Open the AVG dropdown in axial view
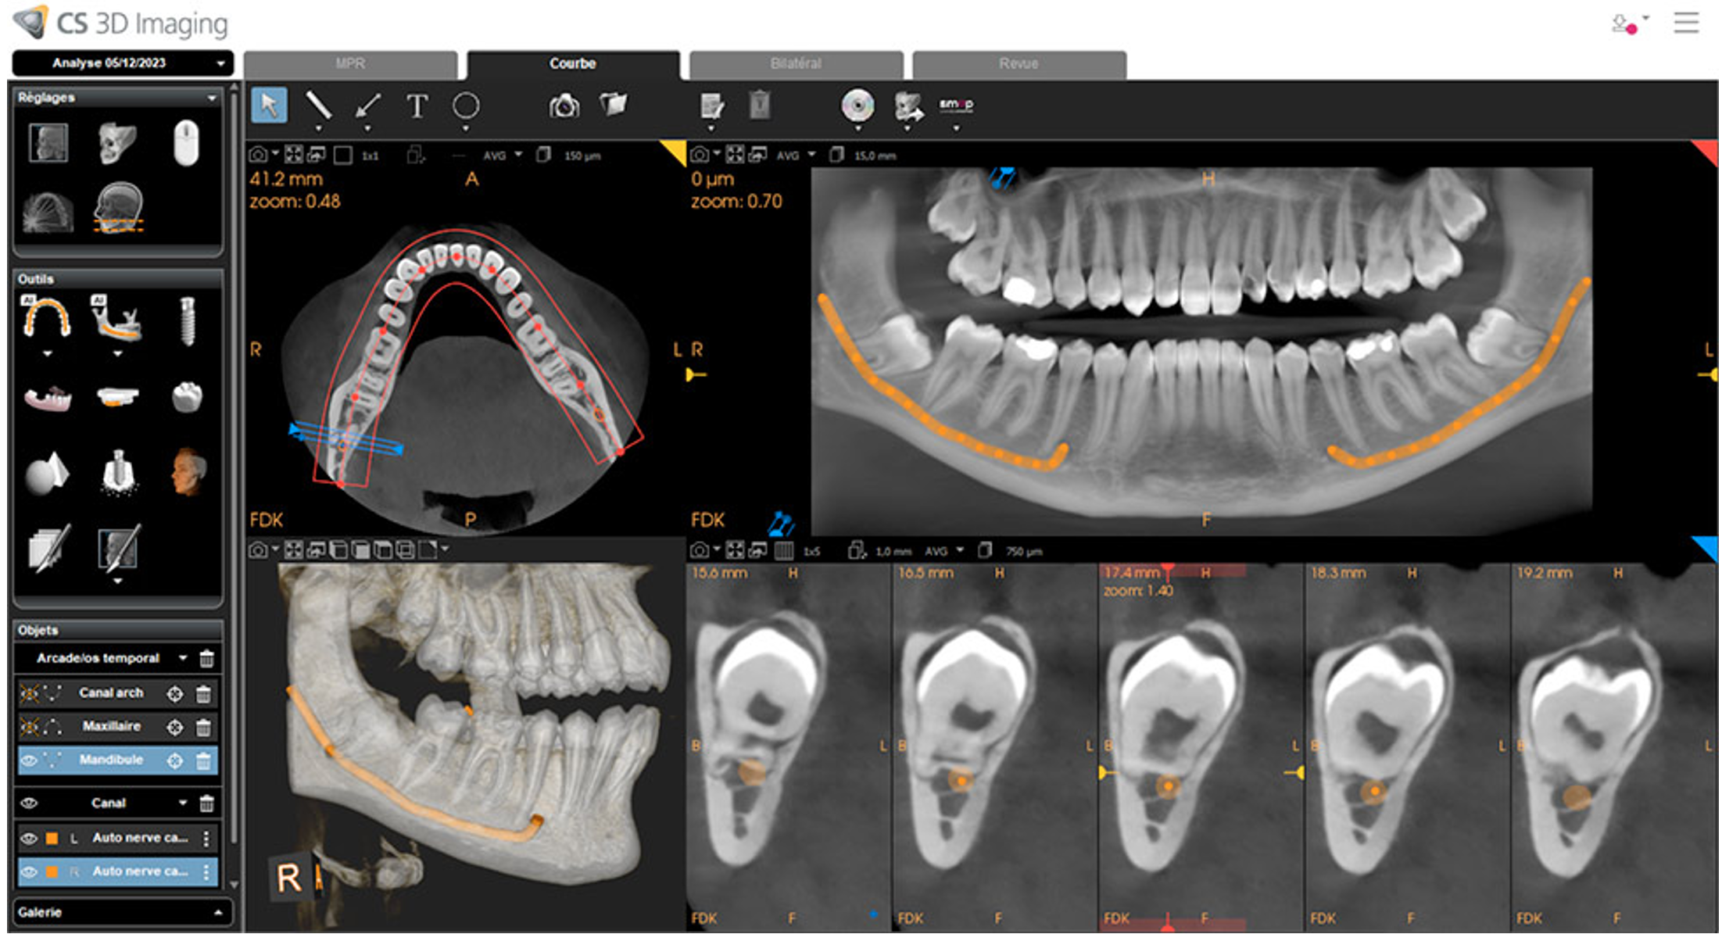Screen dimensions: 1722x934 [503, 156]
